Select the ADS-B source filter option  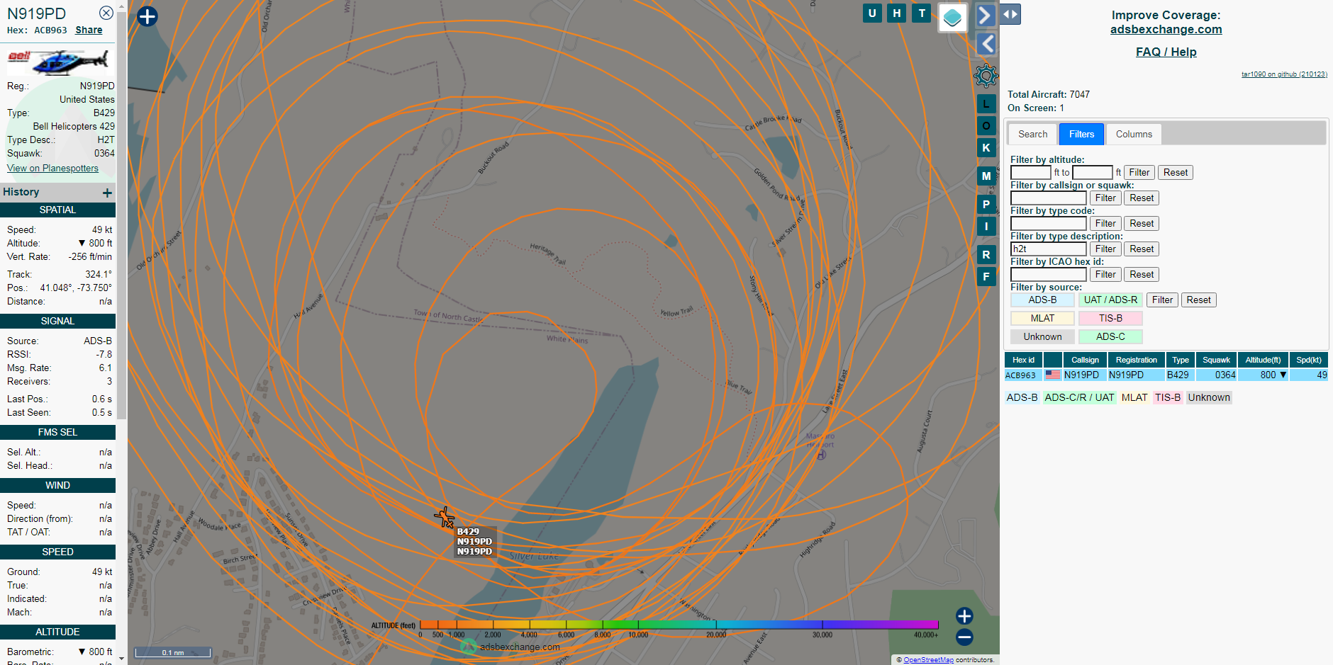(x=1042, y=300)
